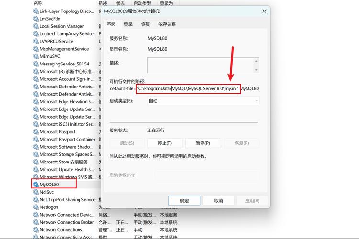Click gear icon beside MEmuSVC

pos(36,56)
